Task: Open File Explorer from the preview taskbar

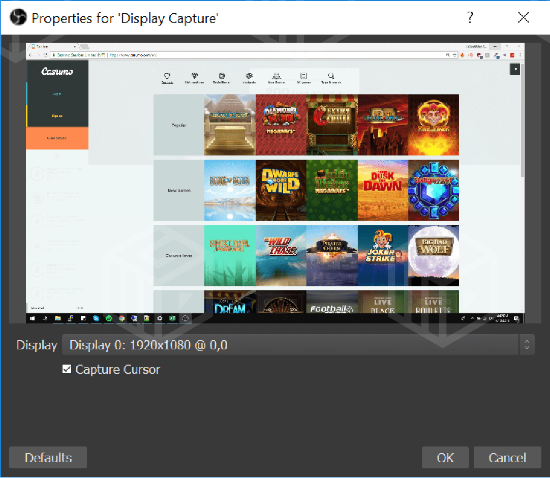Action: (x=58, y=318)
